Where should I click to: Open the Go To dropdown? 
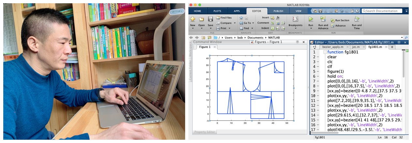point(253,23)
